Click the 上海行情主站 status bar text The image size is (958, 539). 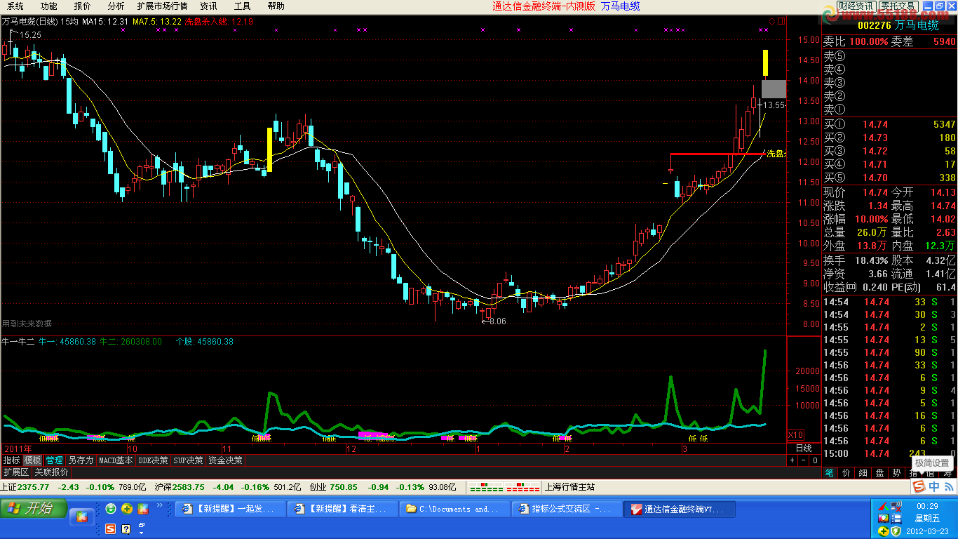tap(569, 487)
